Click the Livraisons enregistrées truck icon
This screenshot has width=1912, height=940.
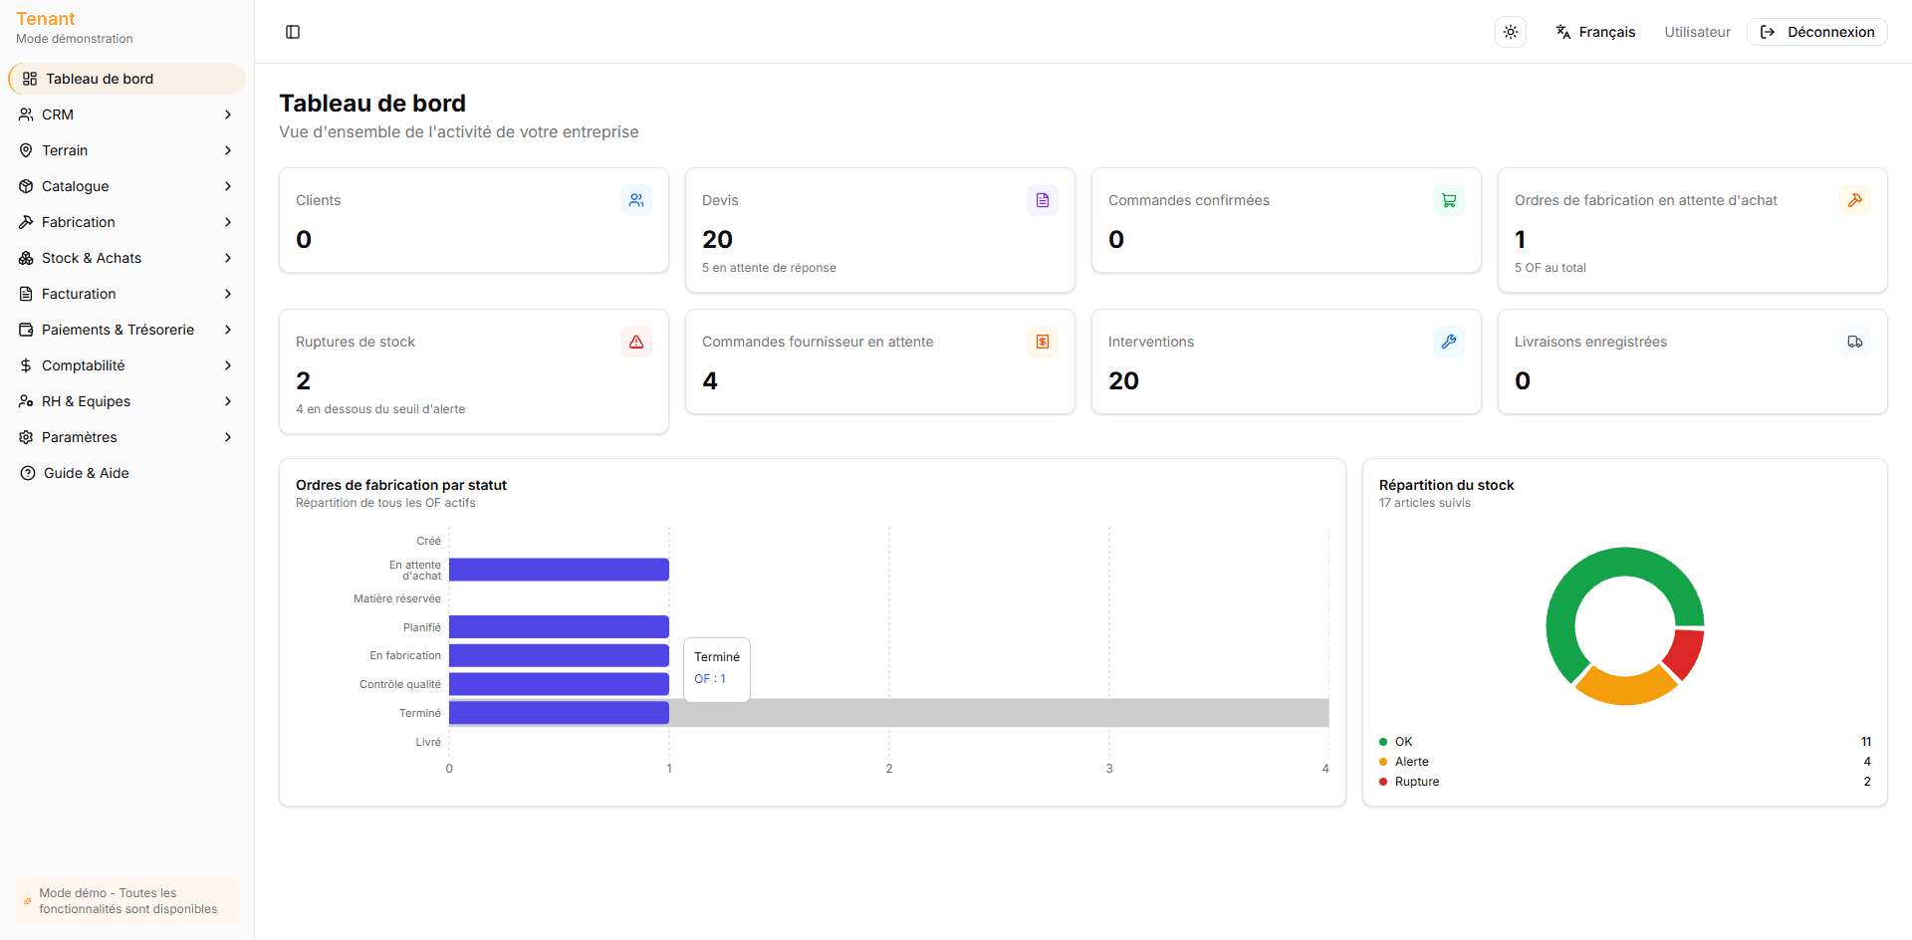click(x=1855, y=342)
